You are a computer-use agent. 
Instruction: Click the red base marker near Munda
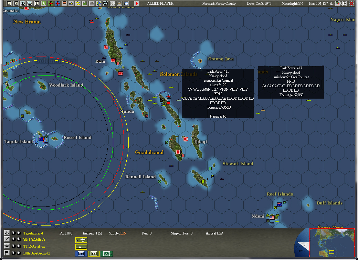point(147,116)
